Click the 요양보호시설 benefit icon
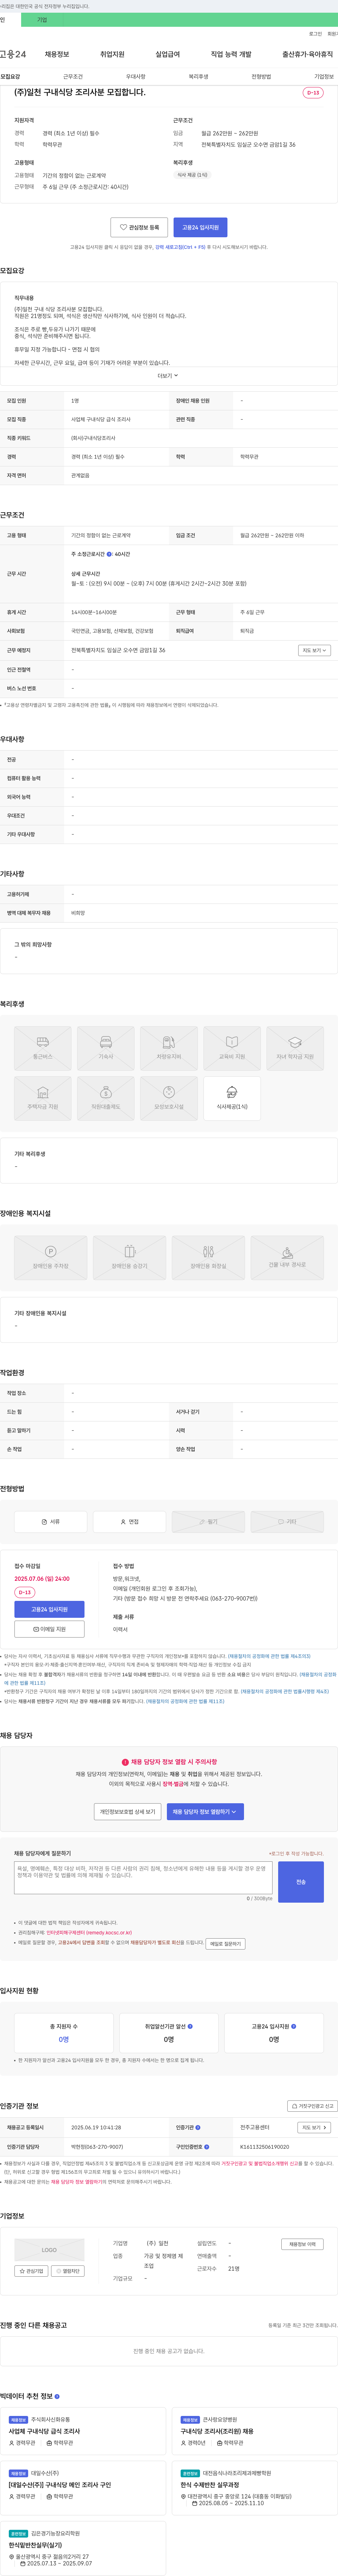 point(169,1098)
